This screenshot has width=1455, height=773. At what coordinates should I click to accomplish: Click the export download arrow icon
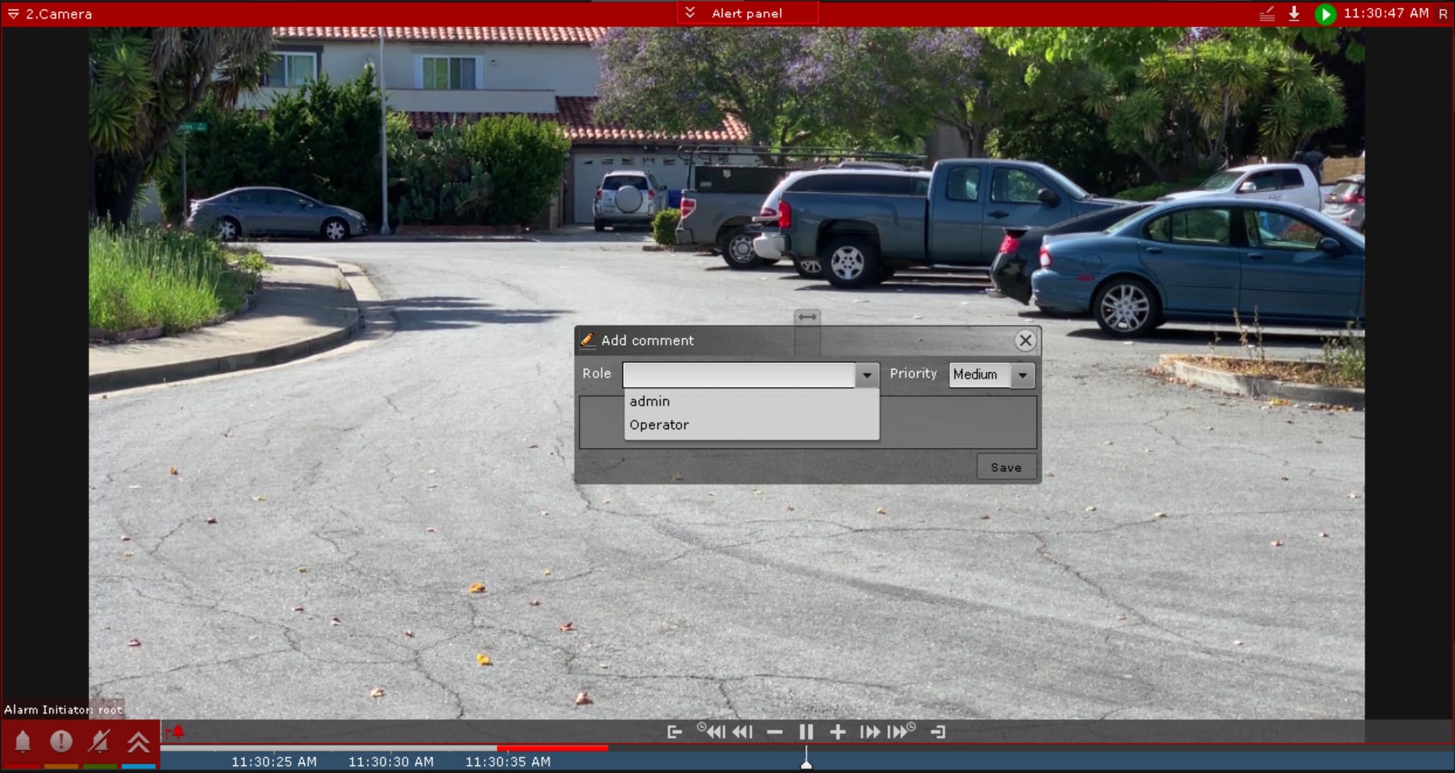coord(1294,14)
